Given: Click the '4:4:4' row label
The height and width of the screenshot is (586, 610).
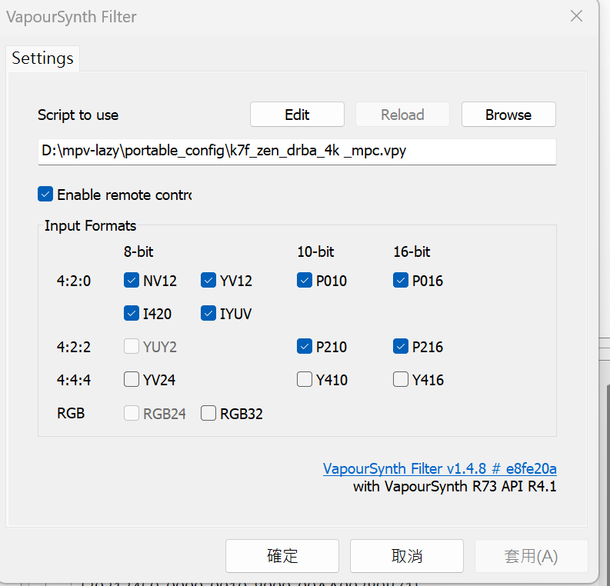Looking at the screenshot, I should [x=74, y=380].
